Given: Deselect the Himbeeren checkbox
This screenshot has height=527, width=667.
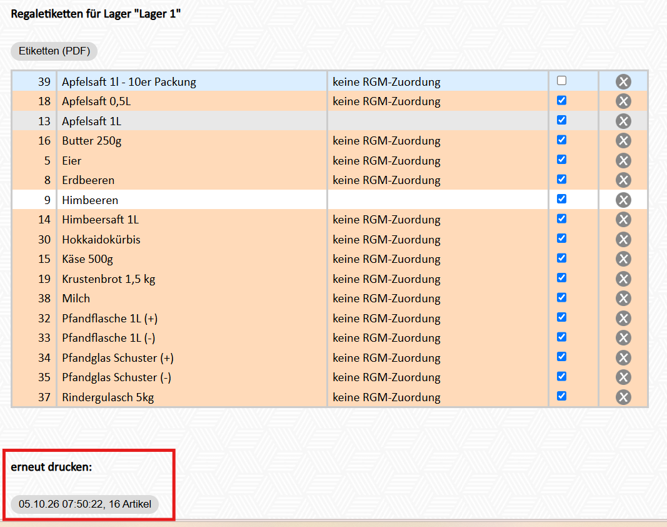Looking at the screenshot, I should pos(561,199).
